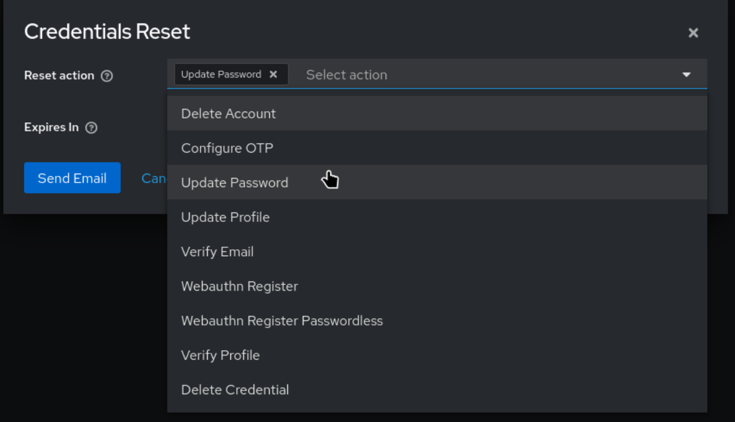Select Delete Account option

click(228, 114)
